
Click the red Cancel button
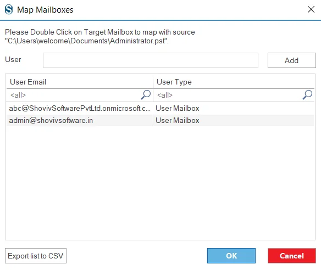pos(292,256)
